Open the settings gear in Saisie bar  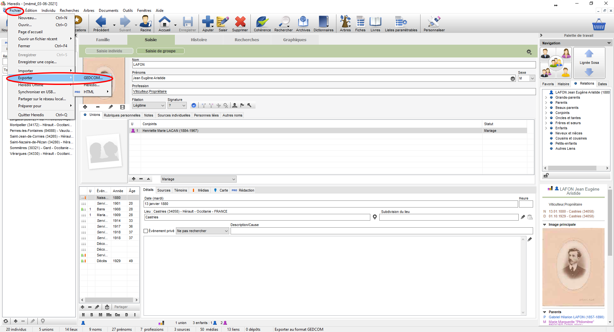529,52
